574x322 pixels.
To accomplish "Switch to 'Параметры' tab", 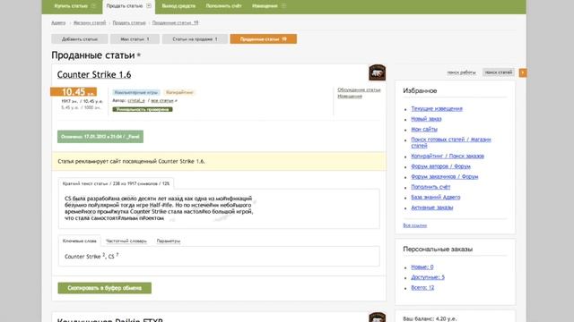I will tap(169, 241).
